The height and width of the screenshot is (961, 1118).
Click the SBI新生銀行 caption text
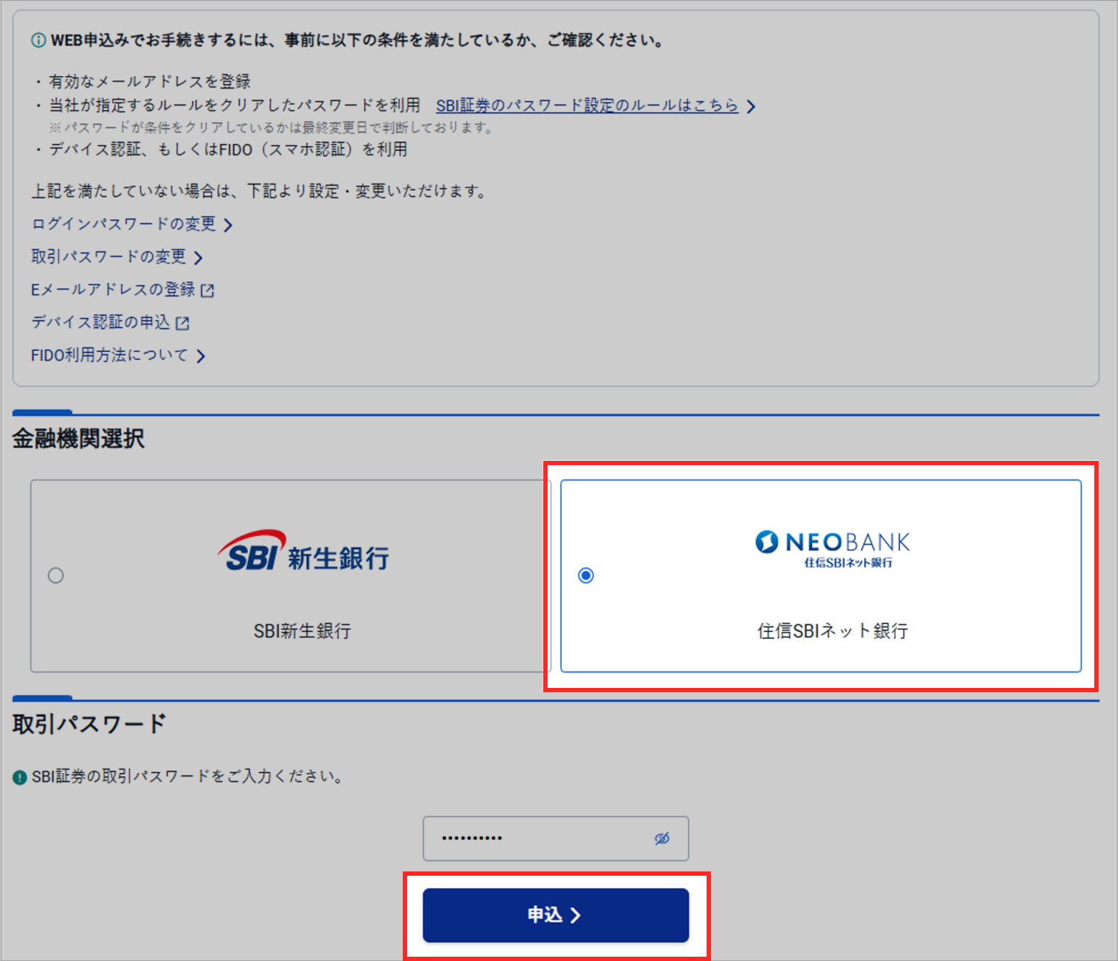pos(302,631)
